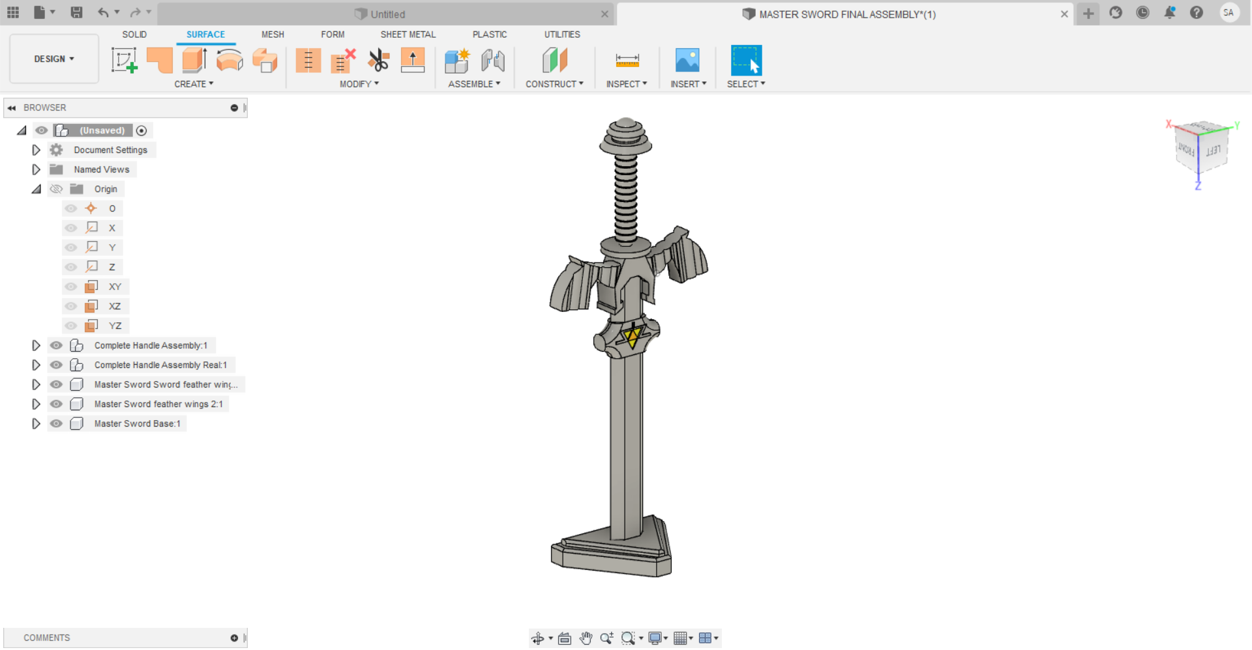The width and height of the screenshot is (1252, 650).
Task: Open the Job Status clock icon
Action: click(x=1142, y=12)
